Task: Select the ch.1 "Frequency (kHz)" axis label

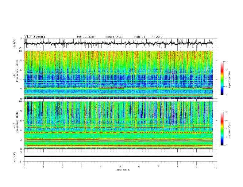Action: coord(17,71)
